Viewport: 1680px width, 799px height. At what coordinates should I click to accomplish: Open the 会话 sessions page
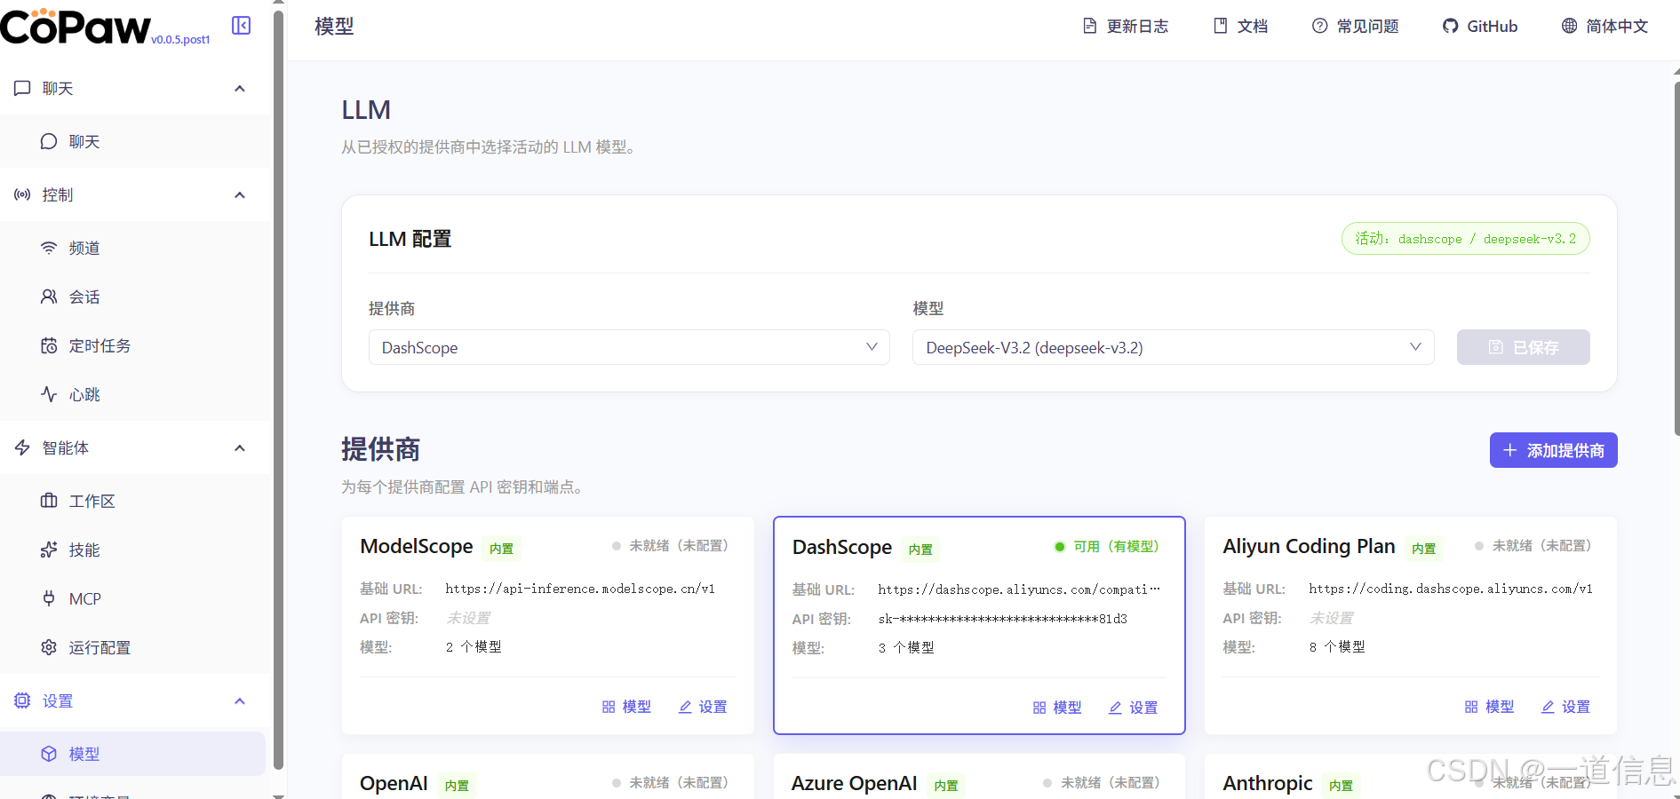(x=133, y=297)
